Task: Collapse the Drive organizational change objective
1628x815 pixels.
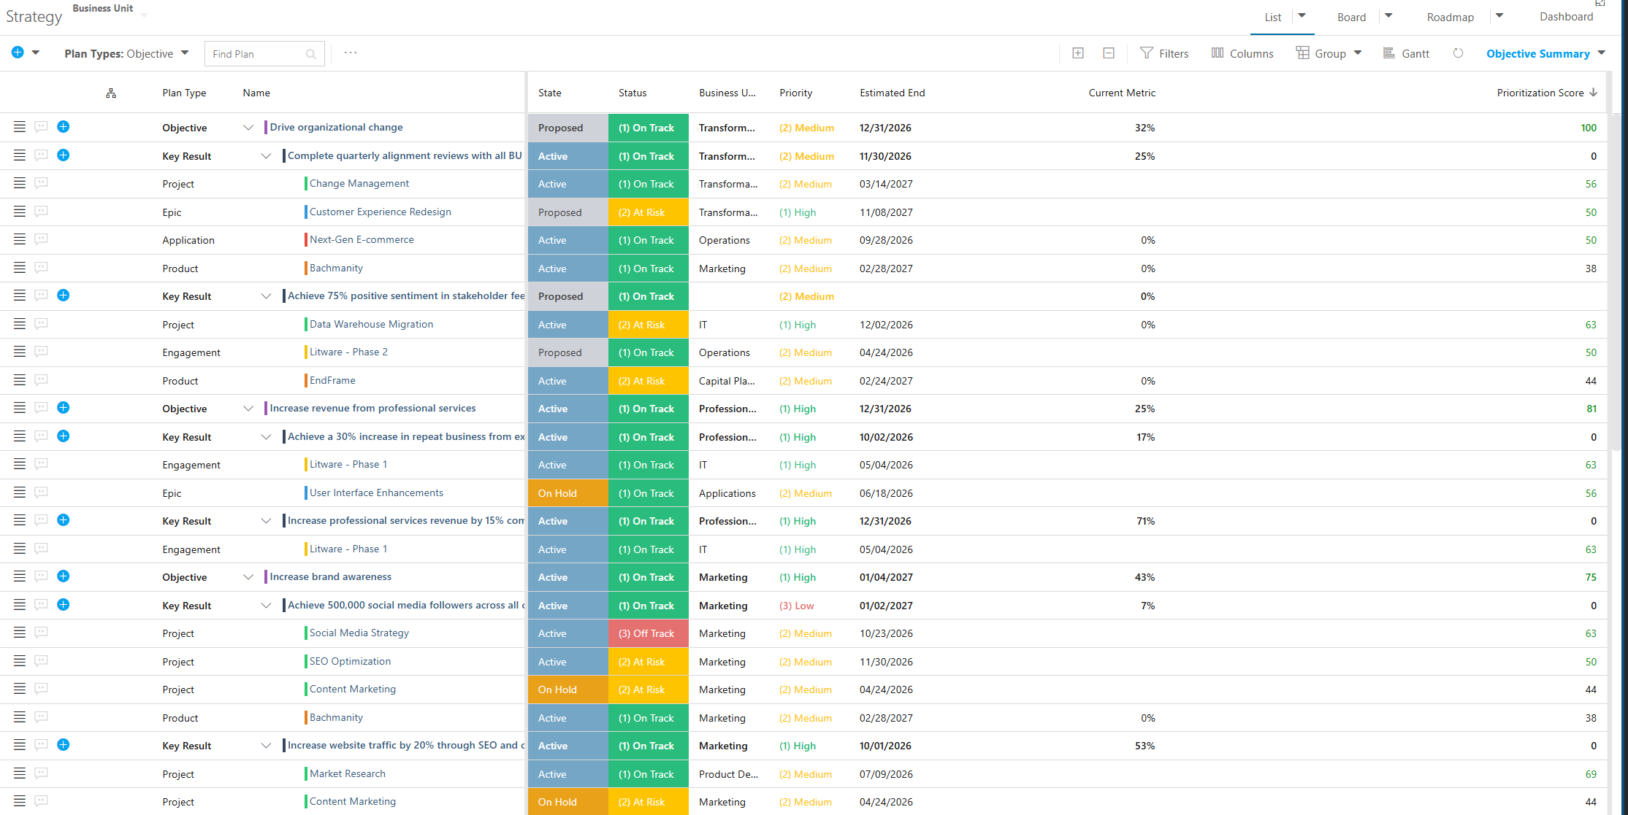Action: tap(248, 128)
